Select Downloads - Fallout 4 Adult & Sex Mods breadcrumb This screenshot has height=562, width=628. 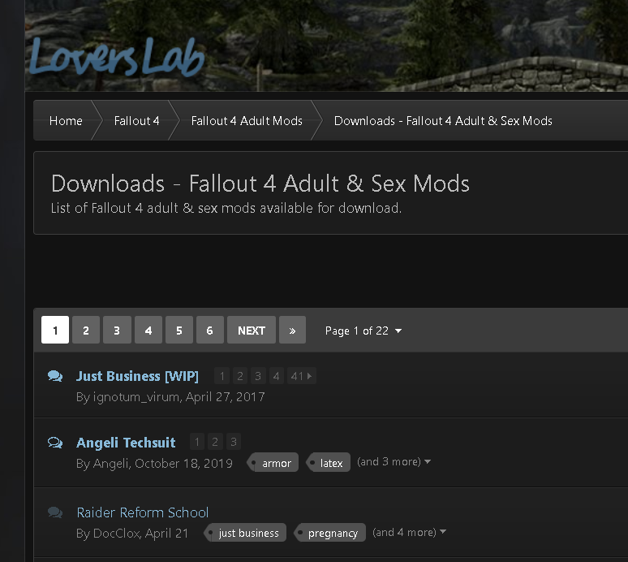pyautogui.click(x=443, y=121)
